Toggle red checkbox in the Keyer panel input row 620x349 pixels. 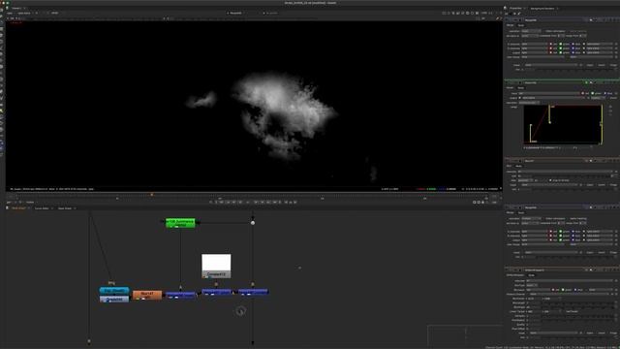[x=583, y=93]
